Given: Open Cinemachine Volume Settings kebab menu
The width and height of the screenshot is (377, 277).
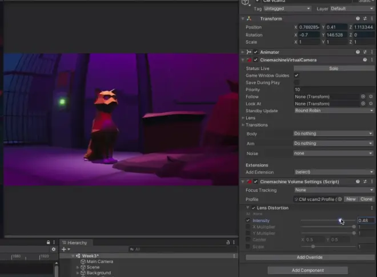Looking at the screenshot, I should click(372, 181).
